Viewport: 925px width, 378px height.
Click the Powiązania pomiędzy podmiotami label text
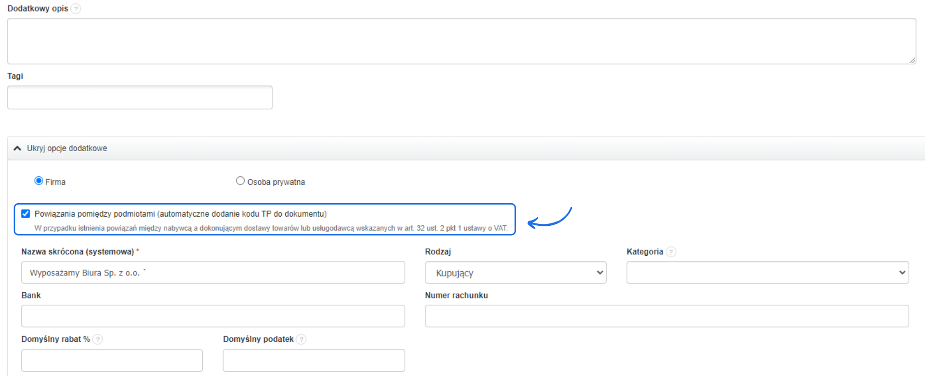[x=180, y=214]
